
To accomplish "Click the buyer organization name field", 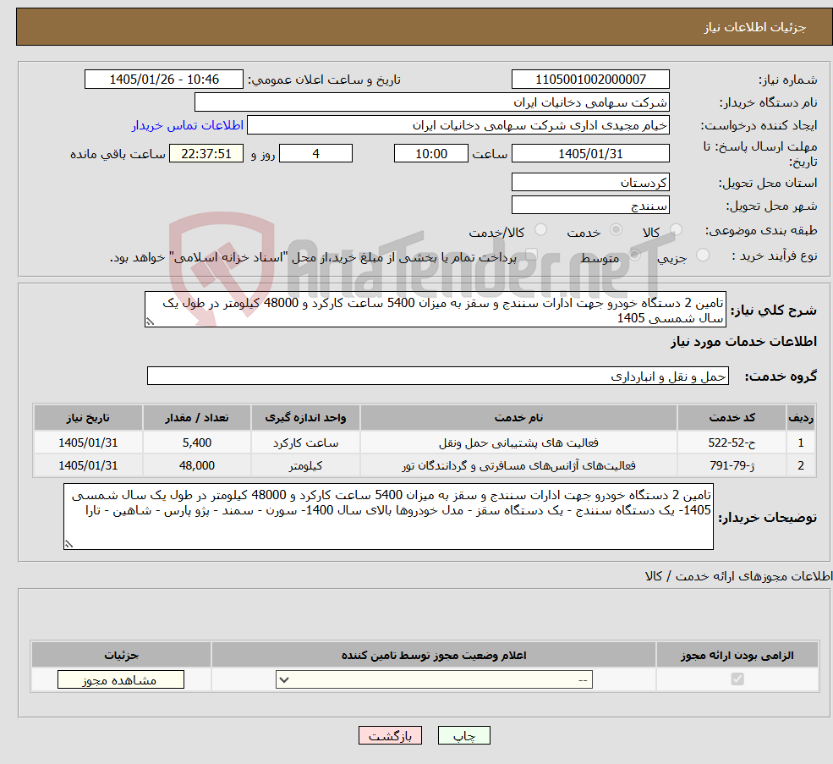I will tap(431, 102).
